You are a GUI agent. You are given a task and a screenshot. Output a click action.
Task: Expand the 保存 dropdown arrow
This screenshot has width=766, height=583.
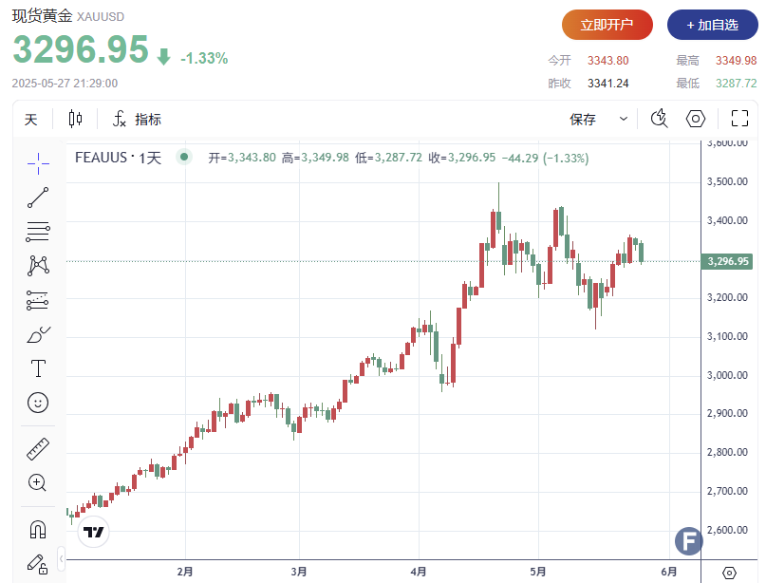[x=624, y=119]
